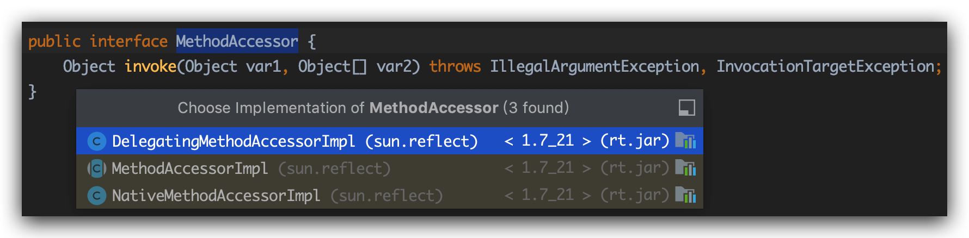Click the library icon on the NativeMethodAccessorImpl row
The height and width of the screenshot is (238, 969).
point(685,195)
